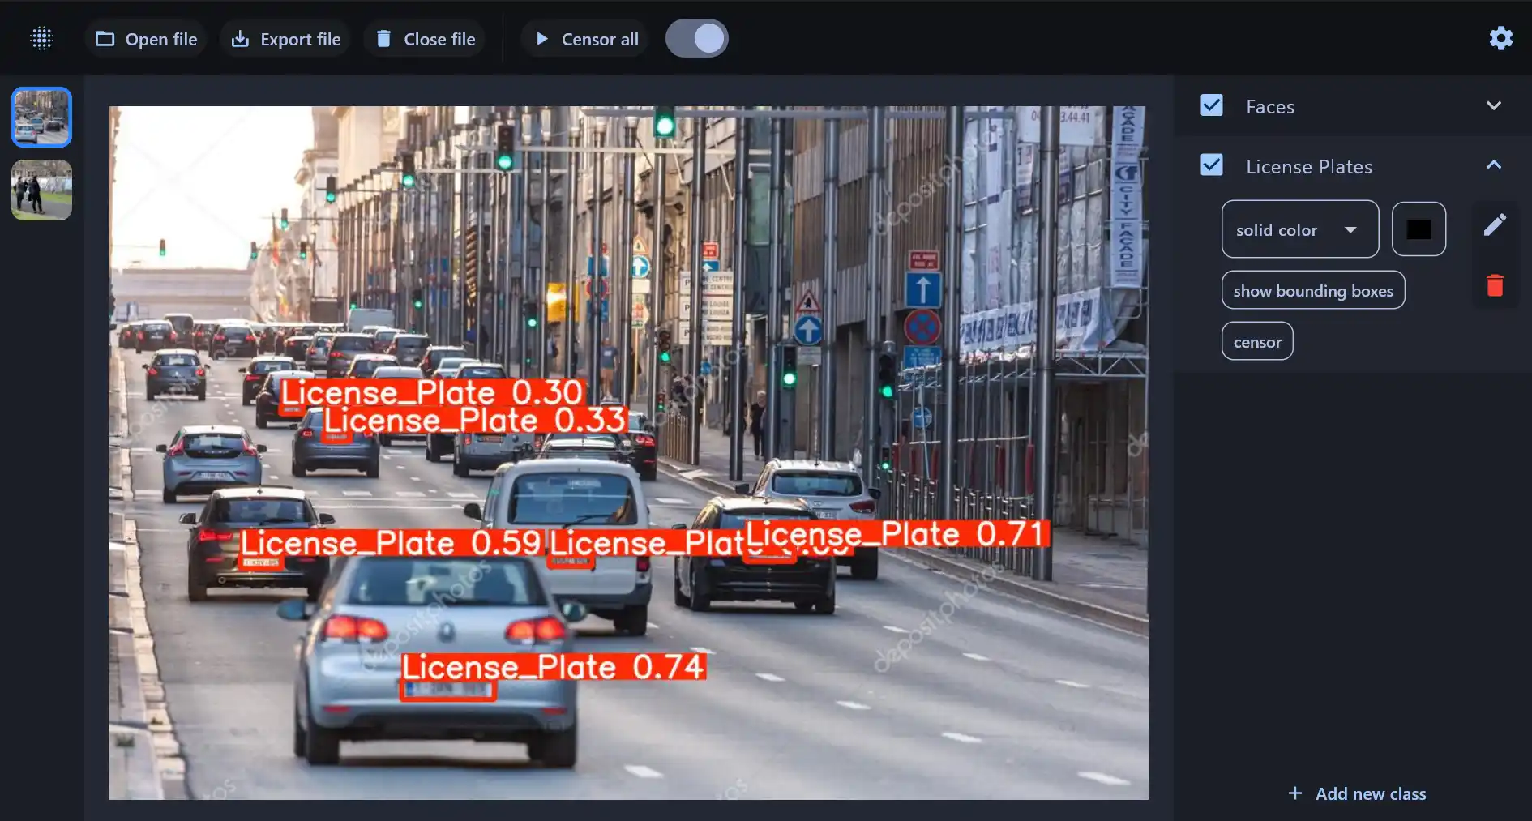This screenshot has height=821, width=1532.
Task: Edit the License Plates class with the pencil icon
Action: [x=1496, y=224]
